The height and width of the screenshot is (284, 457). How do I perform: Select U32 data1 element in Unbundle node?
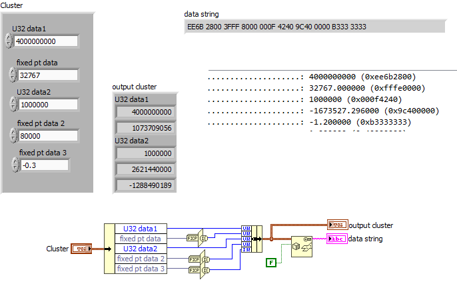point(141,229)
